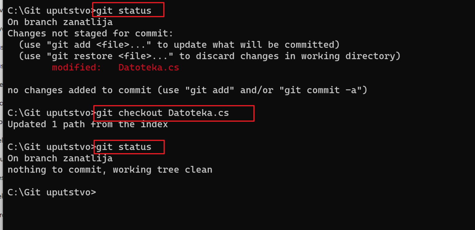
Task: Click the highlighted git checkout Datoteka.cs command
Action: click(x=163, y=113)
